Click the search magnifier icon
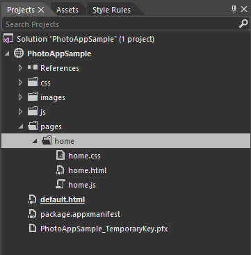Screen dimensions: 251x255 (243, 24)
